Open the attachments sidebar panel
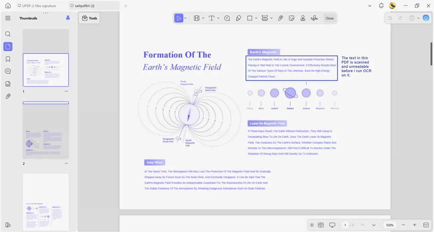The height and width of the screenshot is (232, 434). click(8, 96)
